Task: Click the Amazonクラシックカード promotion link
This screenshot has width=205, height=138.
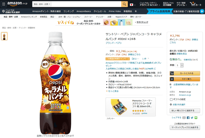Action: pyautogui.click(x=133, y=64)
